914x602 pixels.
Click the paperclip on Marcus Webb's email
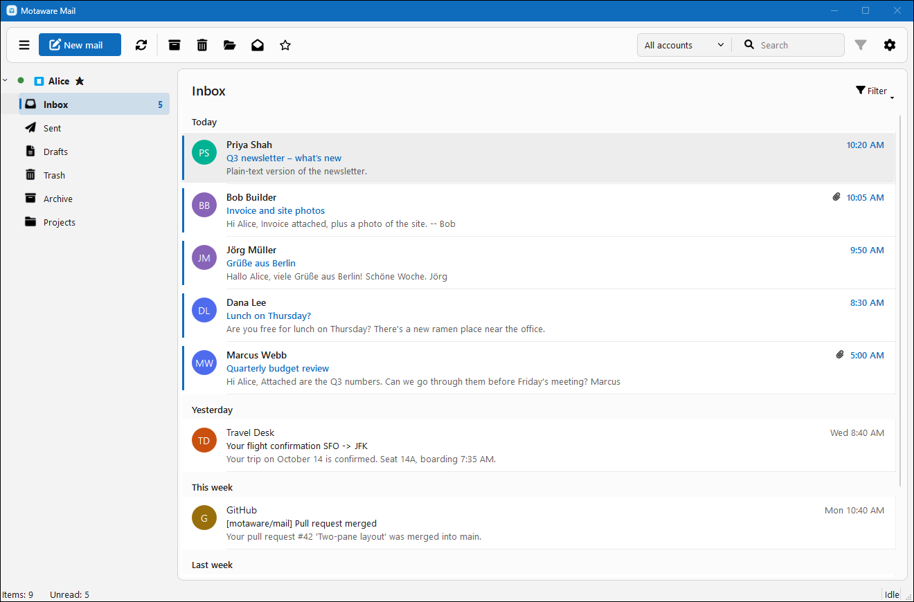840,355
